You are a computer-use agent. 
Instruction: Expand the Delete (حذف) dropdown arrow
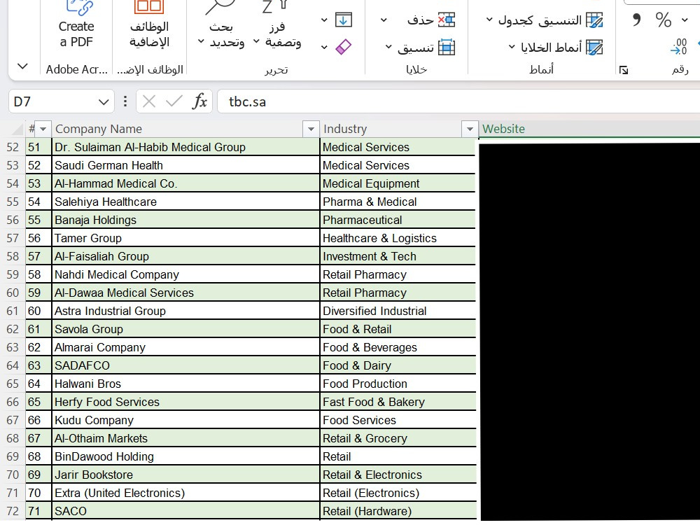click(384, 20)
